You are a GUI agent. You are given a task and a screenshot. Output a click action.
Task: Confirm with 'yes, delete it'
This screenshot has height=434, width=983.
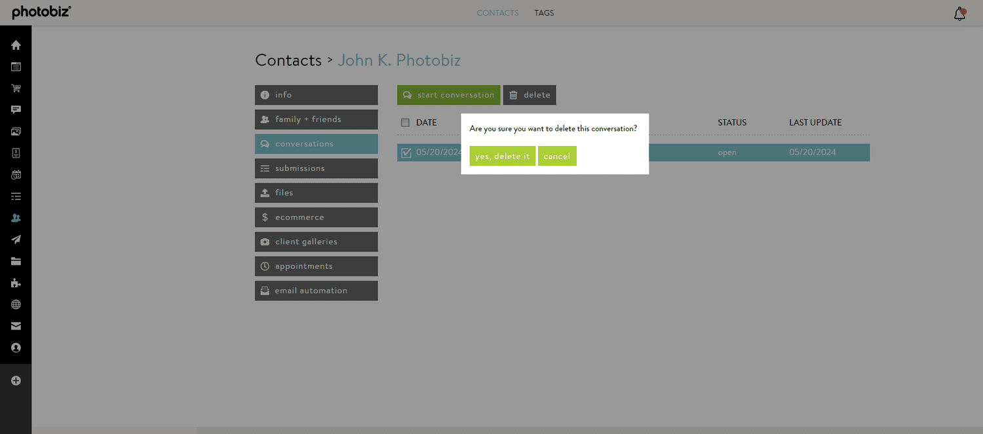coord(503,156)
